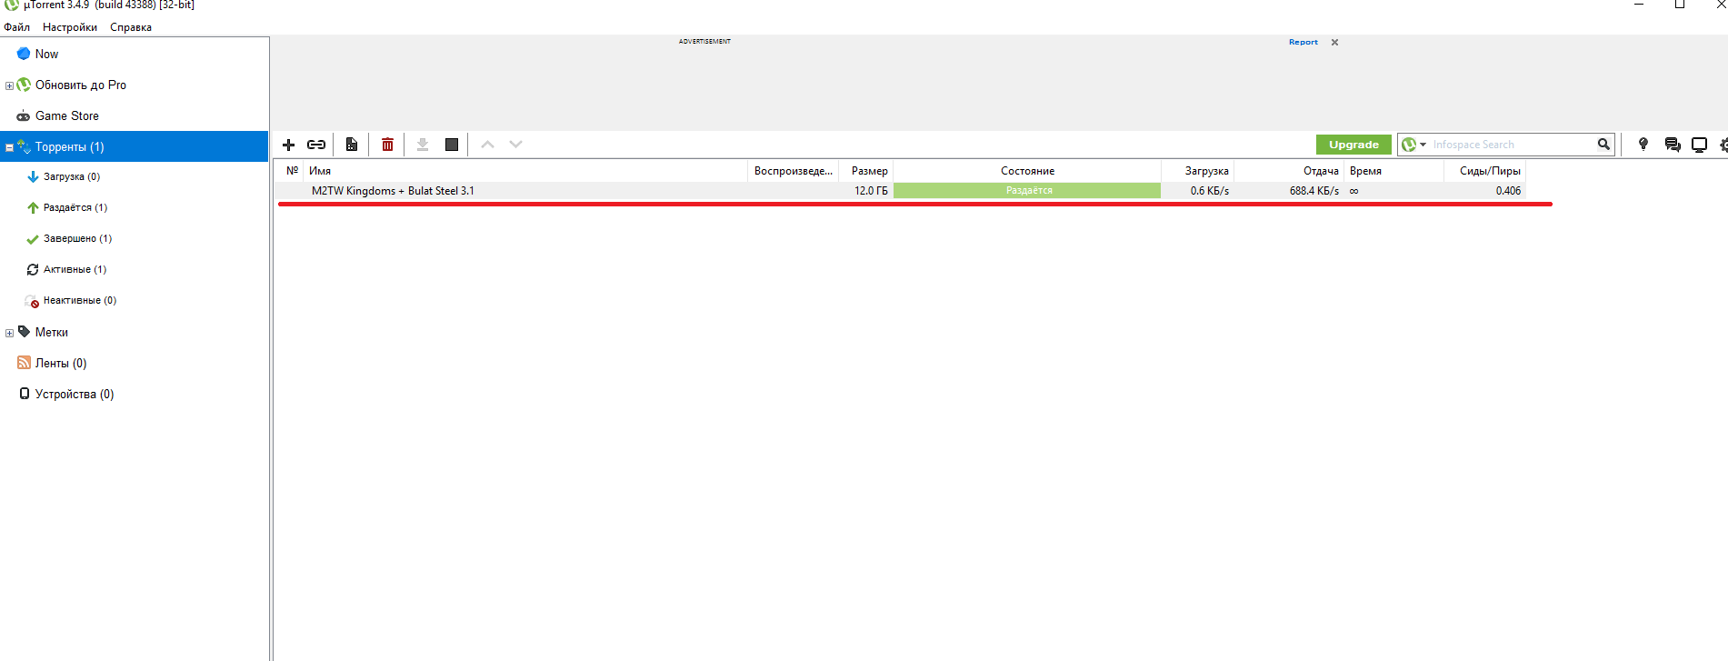
Task: Click the red Remove Torrent trash icon
Action: (x=388, y=145)
